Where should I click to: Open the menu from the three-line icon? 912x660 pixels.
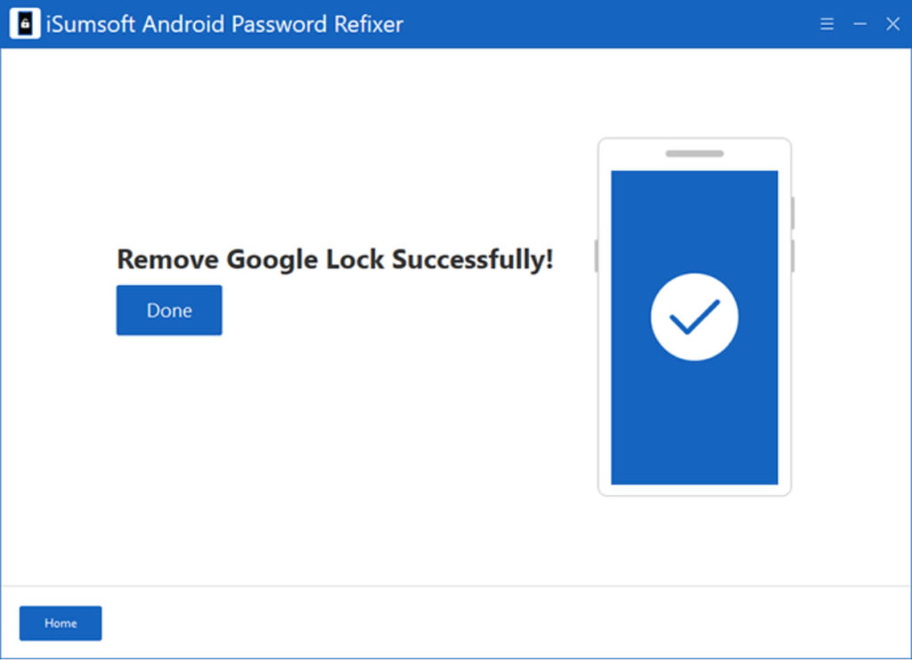click(827, 24)
